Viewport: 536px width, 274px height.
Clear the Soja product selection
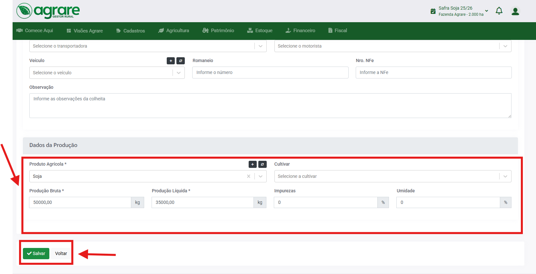click(x=249, y=176)
